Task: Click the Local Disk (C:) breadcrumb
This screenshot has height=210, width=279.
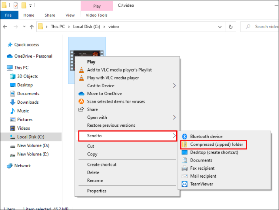Action: (x=87, y=27)
